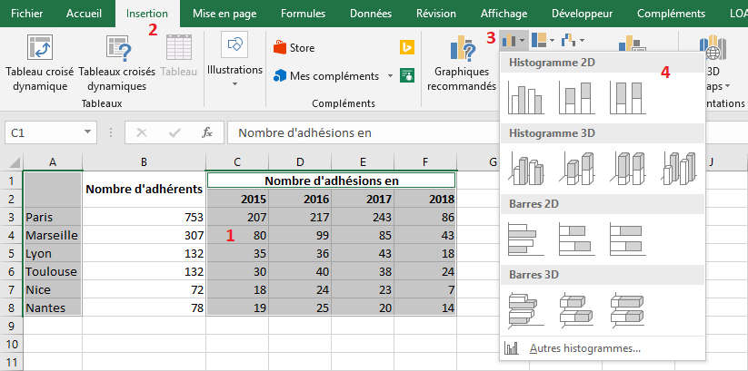Choose 3D stacked column histogram
The height and width of the screenshot is (371, 748).
(576, 169)
